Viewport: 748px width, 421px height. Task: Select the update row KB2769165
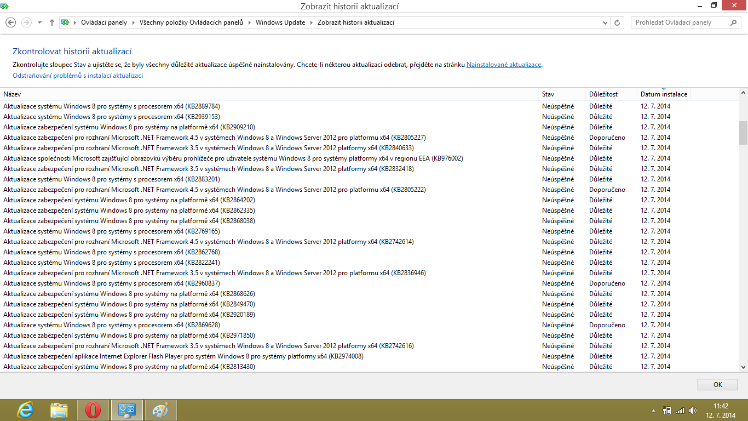pos(369,231)
